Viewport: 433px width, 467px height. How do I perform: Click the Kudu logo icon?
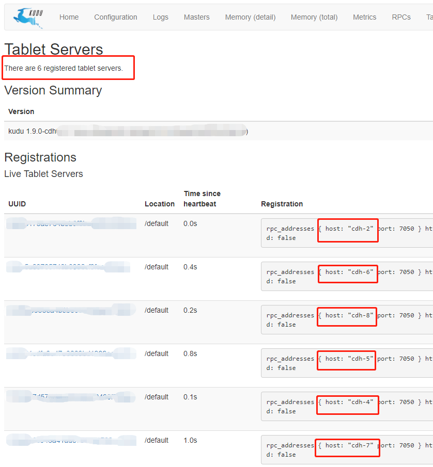click(x=28, y=18)
